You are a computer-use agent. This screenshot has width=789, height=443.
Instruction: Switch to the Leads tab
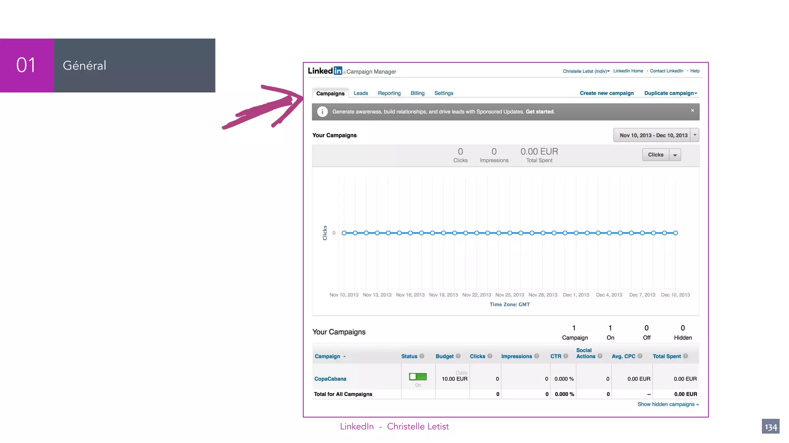coord(361,93)
